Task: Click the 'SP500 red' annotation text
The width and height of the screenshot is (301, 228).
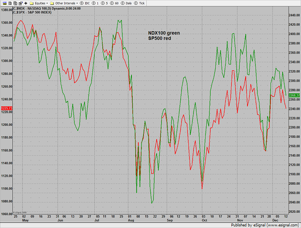Action: (159, 38)
